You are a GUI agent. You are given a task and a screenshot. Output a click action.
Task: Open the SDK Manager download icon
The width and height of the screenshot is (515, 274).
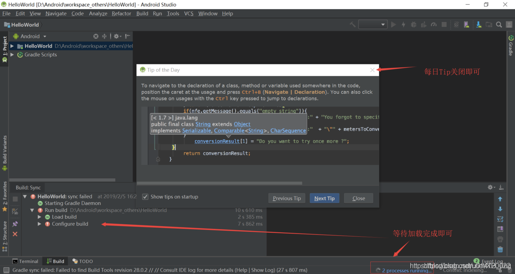click(x=479, y=24)
